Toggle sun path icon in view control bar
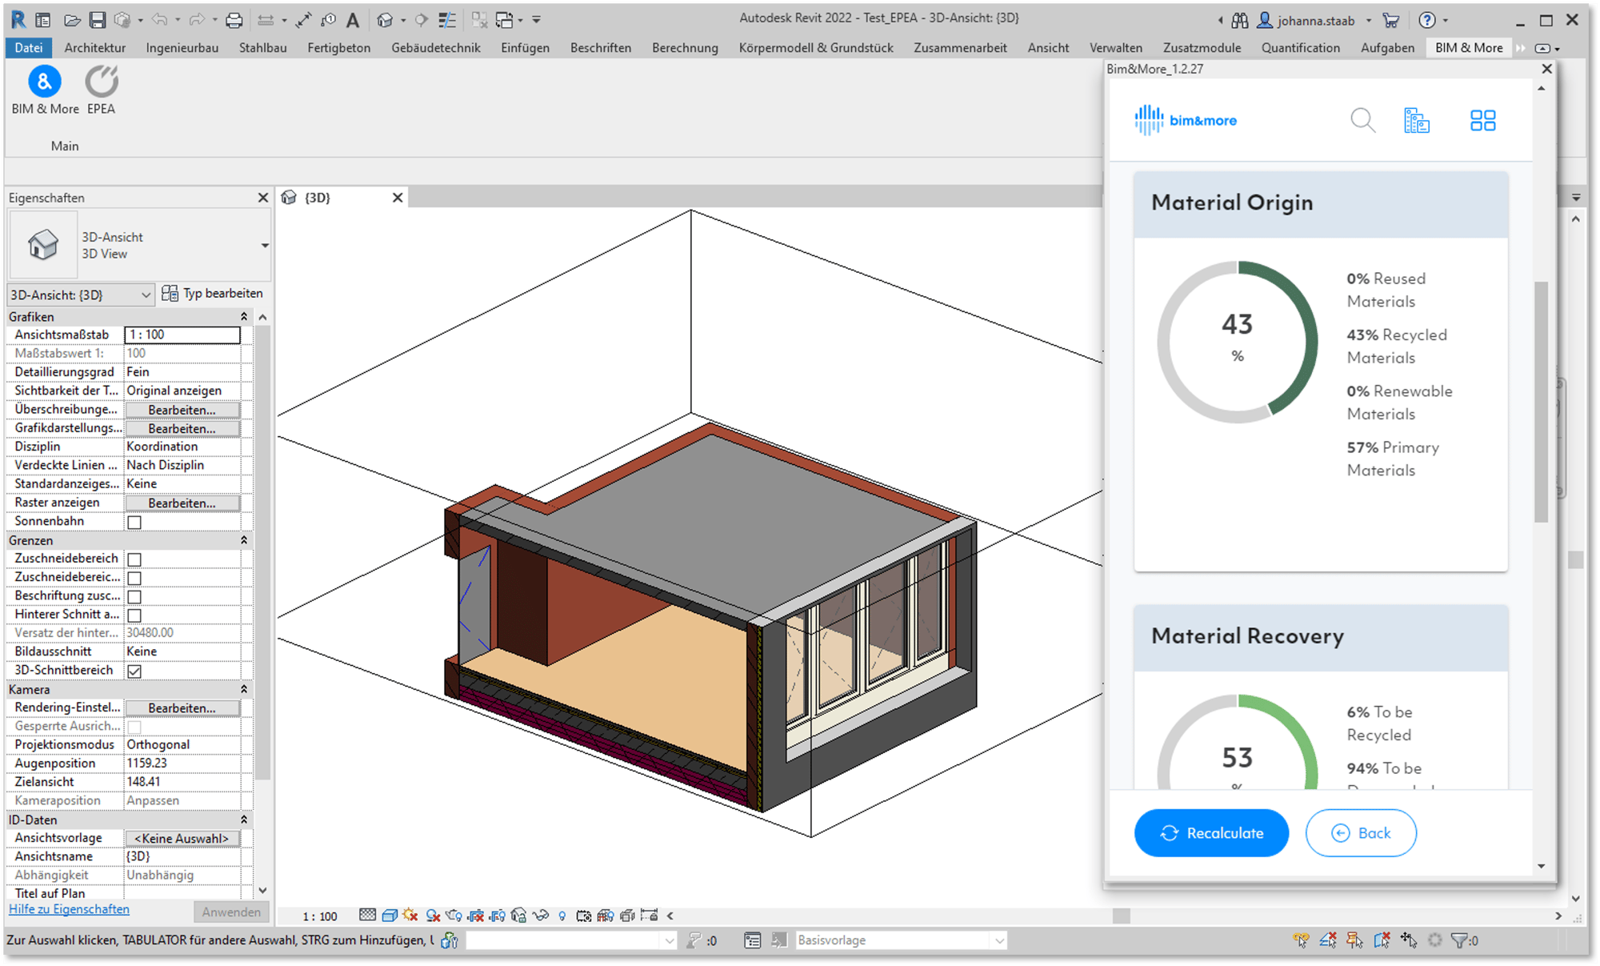1600x966 pixels. tap(410, 915)
